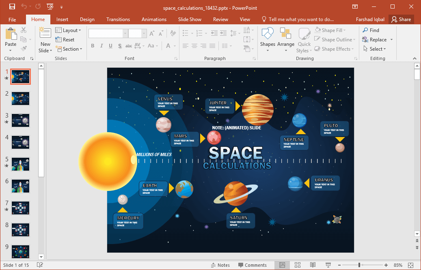Viewport: 421px width, 270px height.
Task: Apply strikethrough abc icon
Action: pyautogui.click(x=129, y=46)
